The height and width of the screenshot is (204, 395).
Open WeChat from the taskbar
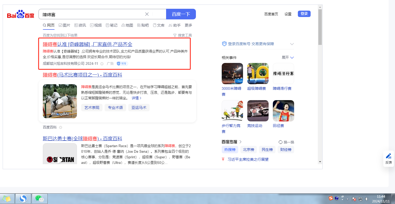[x=39, y=198]
